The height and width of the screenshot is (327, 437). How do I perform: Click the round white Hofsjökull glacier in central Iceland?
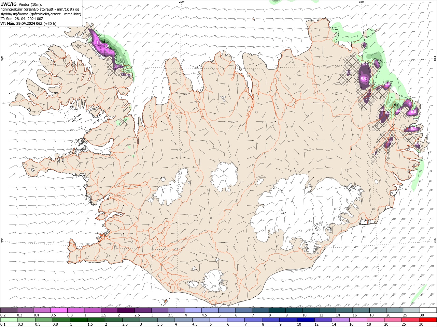pos(224,176)
